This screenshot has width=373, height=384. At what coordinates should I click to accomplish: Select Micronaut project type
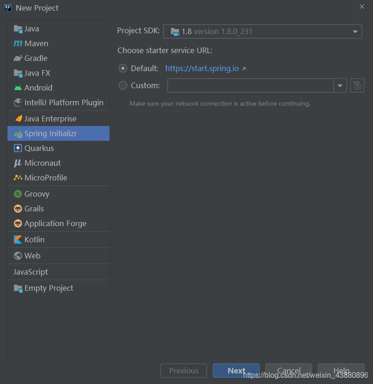[58, 163]
